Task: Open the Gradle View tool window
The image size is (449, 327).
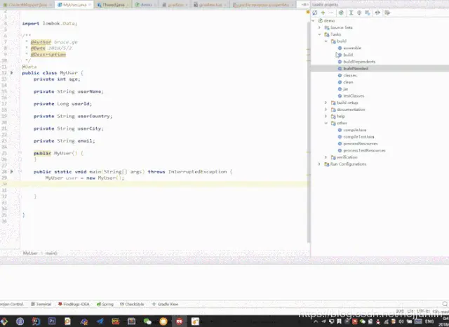Action: coord(165,304)
